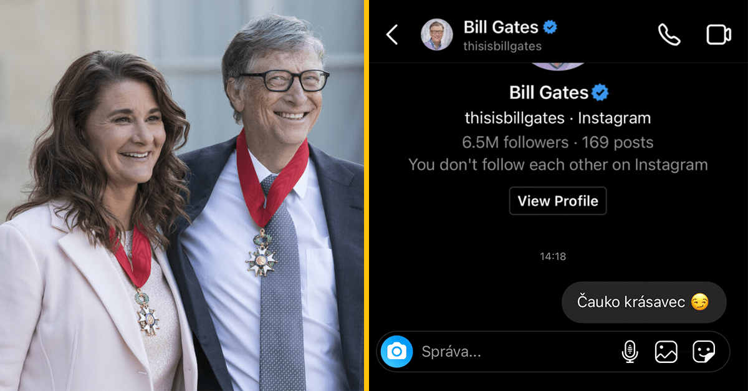The image size is (748, 391).
Task: Click the verified badge beside the large profile name
Action: point(600,93)
